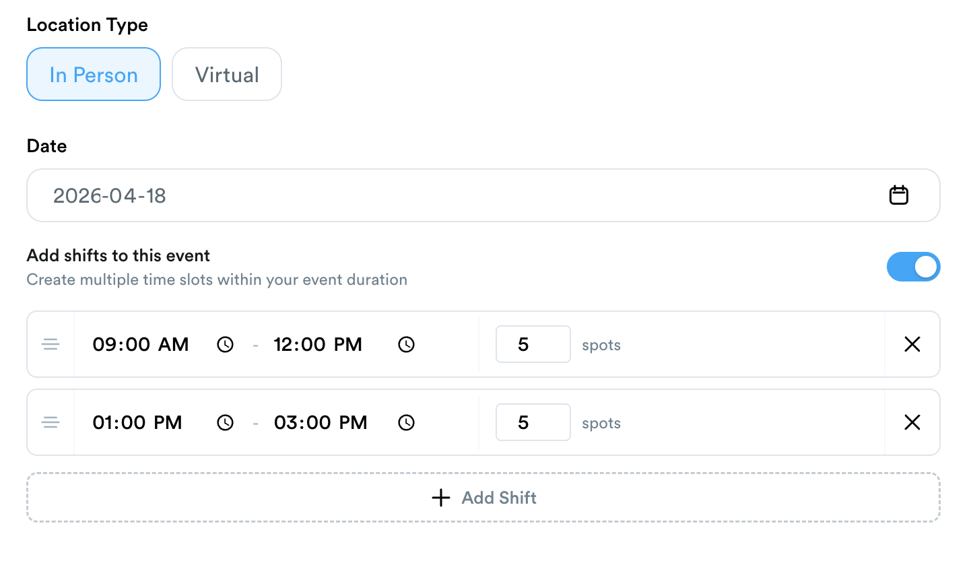The height and width of the screenshot is (567, 975).
Task: Click the 09:00 AM start time
Action: pyautogui.click(x=141, y=345)
